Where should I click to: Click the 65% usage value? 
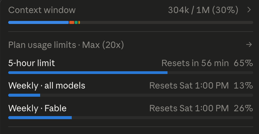point(243,63)
